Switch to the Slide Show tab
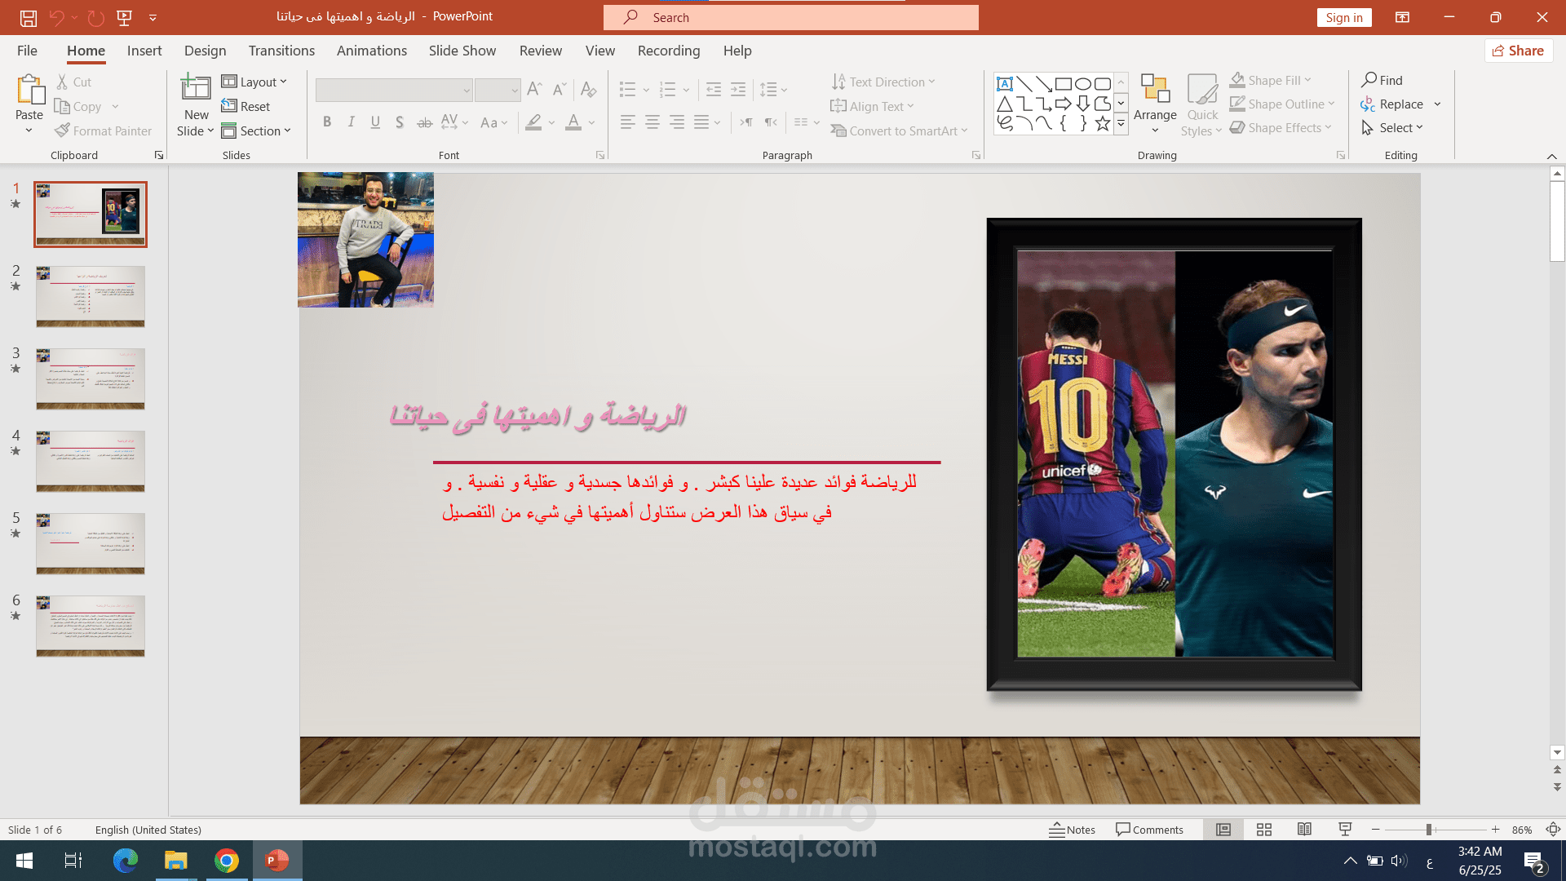Viewport: 1566px width, 881px height. (x=462, y=51)
